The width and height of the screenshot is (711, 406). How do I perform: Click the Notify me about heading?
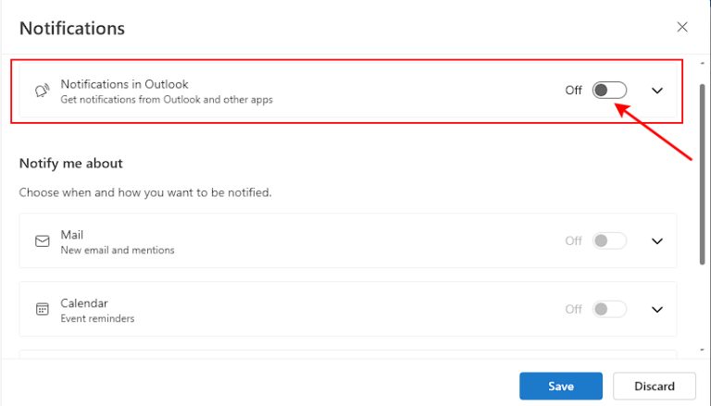pos(70,163)
